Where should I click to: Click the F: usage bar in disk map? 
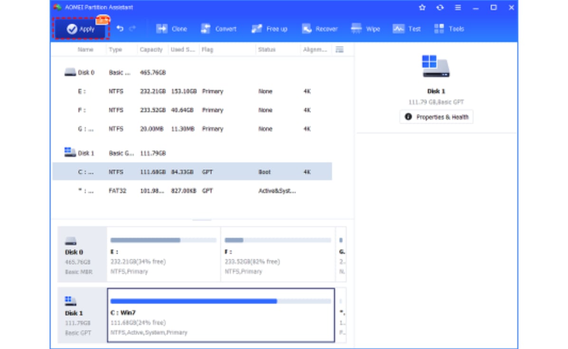tap(278, 240)
